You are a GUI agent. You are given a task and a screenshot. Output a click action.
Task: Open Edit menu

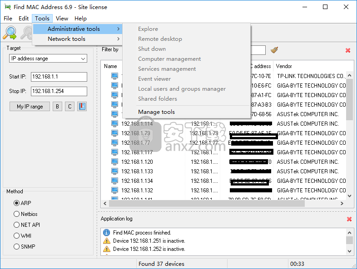(24, 19)
